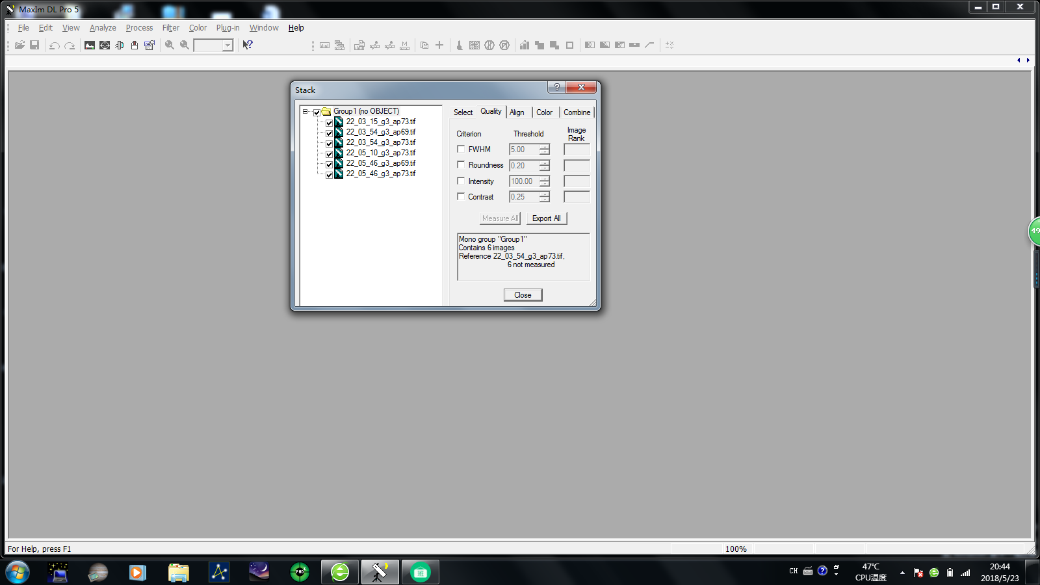This screenshot has height=585, width=1040.
Task: Click the grayed noise grid toolbar icon
Action: point(474,45)
